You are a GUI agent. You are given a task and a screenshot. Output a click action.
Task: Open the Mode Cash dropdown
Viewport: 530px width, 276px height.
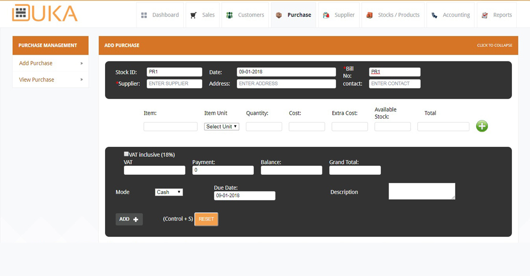pos(169,192)
